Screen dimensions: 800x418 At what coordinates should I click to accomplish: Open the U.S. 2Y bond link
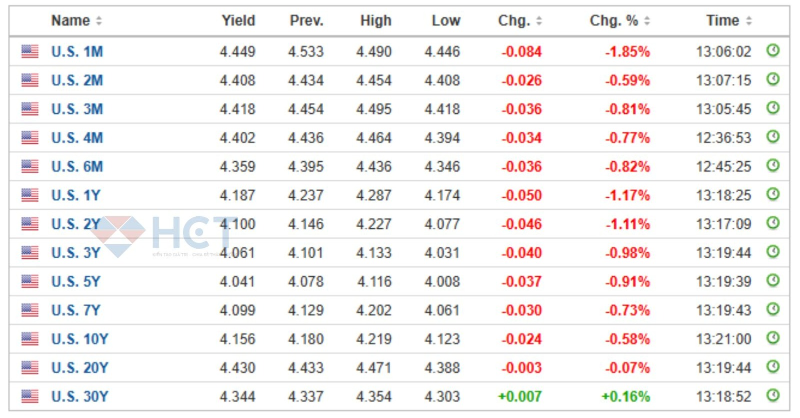[x=75, y=224]
